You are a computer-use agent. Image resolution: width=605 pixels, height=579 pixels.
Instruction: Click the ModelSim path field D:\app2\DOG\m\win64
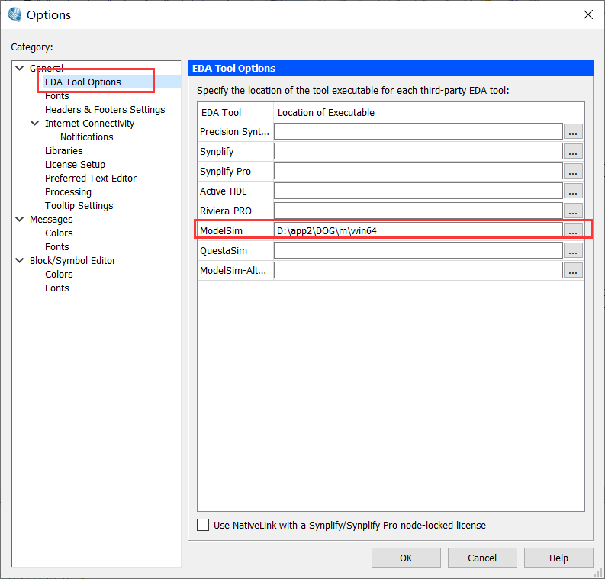point(418,230)
